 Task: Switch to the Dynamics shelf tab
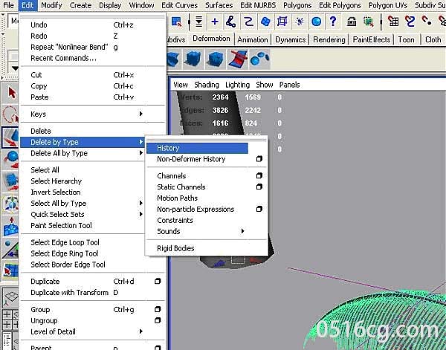[290, 40]
